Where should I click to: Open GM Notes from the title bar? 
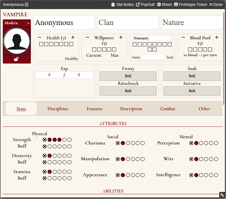coord(122,4)
